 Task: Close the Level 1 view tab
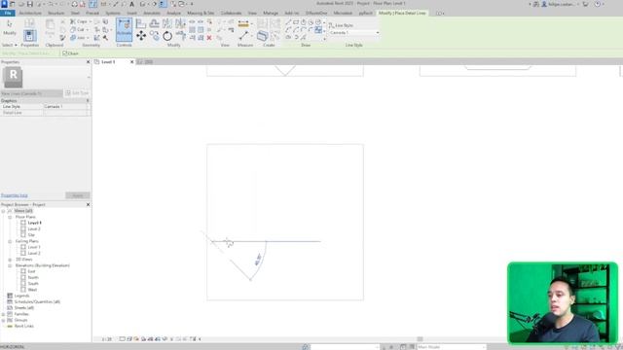click(132, 62)
